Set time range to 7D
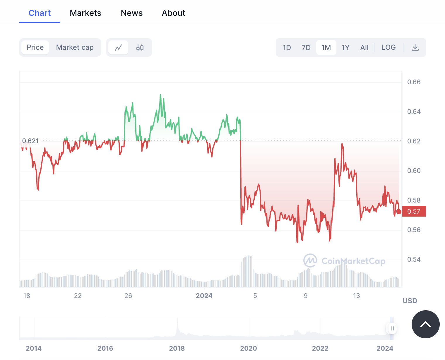 [x=306, y=47]
